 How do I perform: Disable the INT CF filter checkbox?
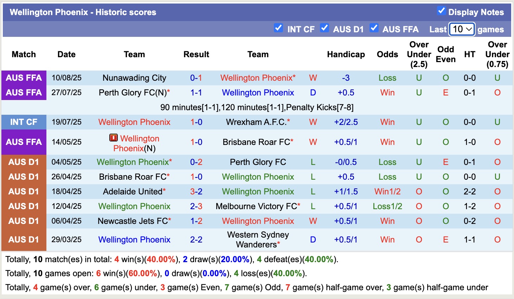click(278, 27)
